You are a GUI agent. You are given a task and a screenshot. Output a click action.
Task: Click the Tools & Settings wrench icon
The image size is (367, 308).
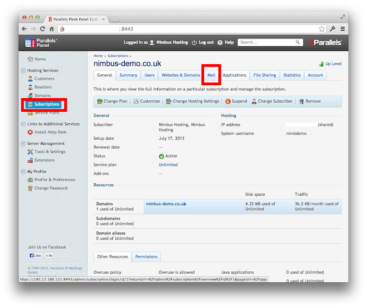(x=30, y=152)
